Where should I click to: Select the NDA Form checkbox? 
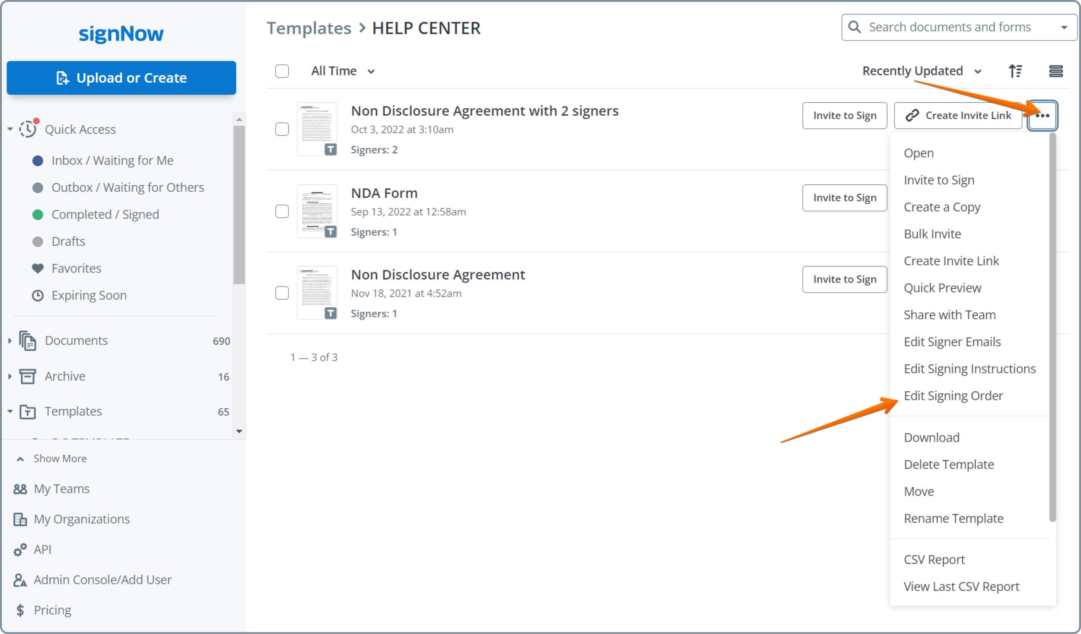(x=282, y=211)
